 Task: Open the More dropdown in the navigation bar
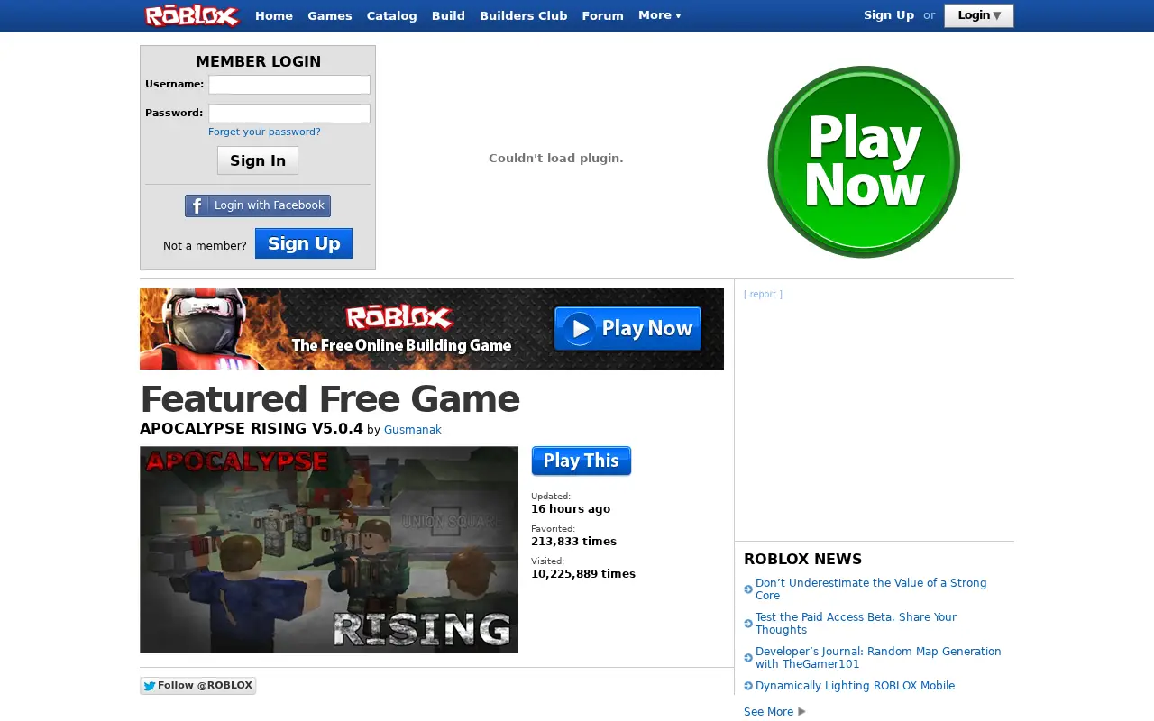point(660,15)
